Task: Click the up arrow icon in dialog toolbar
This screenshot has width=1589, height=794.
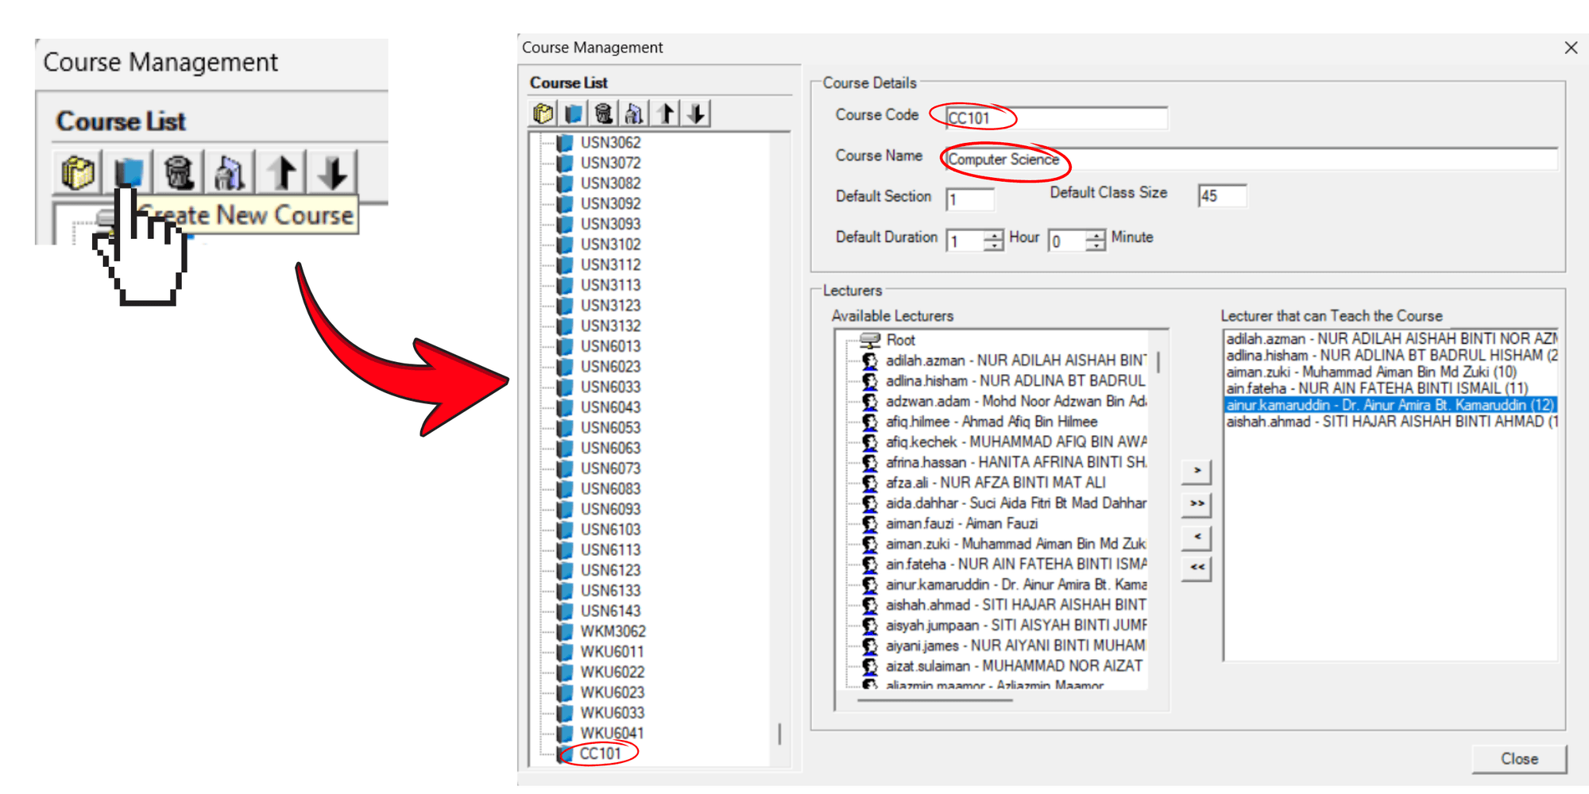Action: (x=666, y=114)
